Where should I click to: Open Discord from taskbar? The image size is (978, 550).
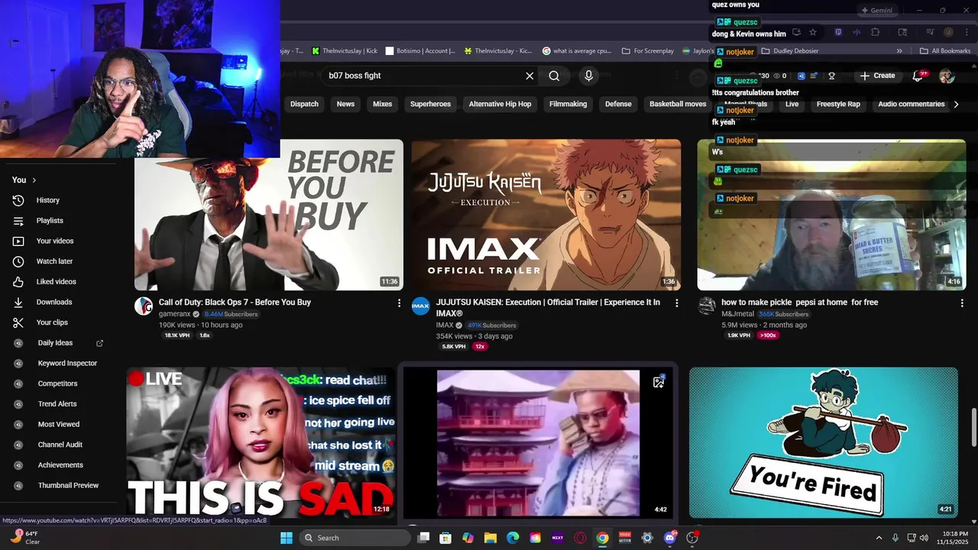[670, 538]
